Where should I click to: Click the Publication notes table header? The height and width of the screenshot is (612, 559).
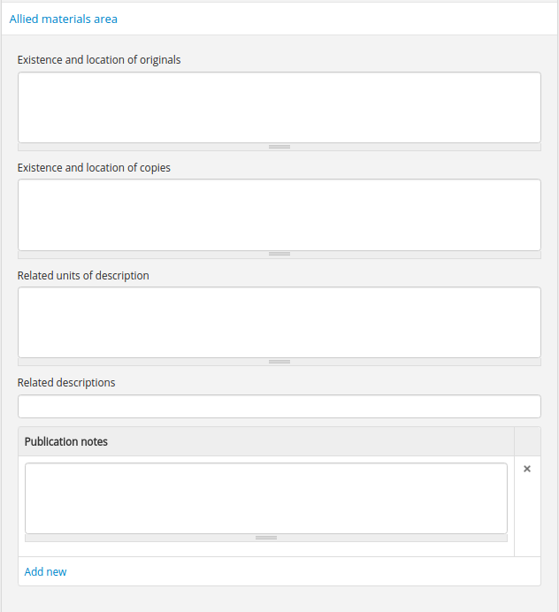coord(66,441)
